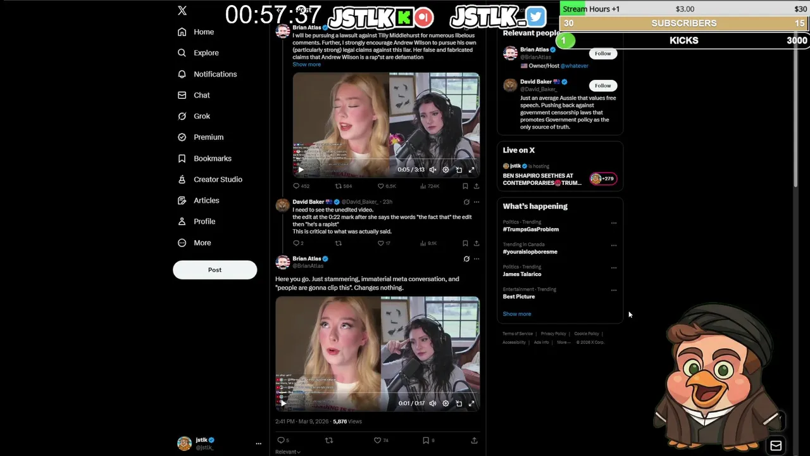Open settings gear on first video
810x456 pixels.
(x=445, y=170)
